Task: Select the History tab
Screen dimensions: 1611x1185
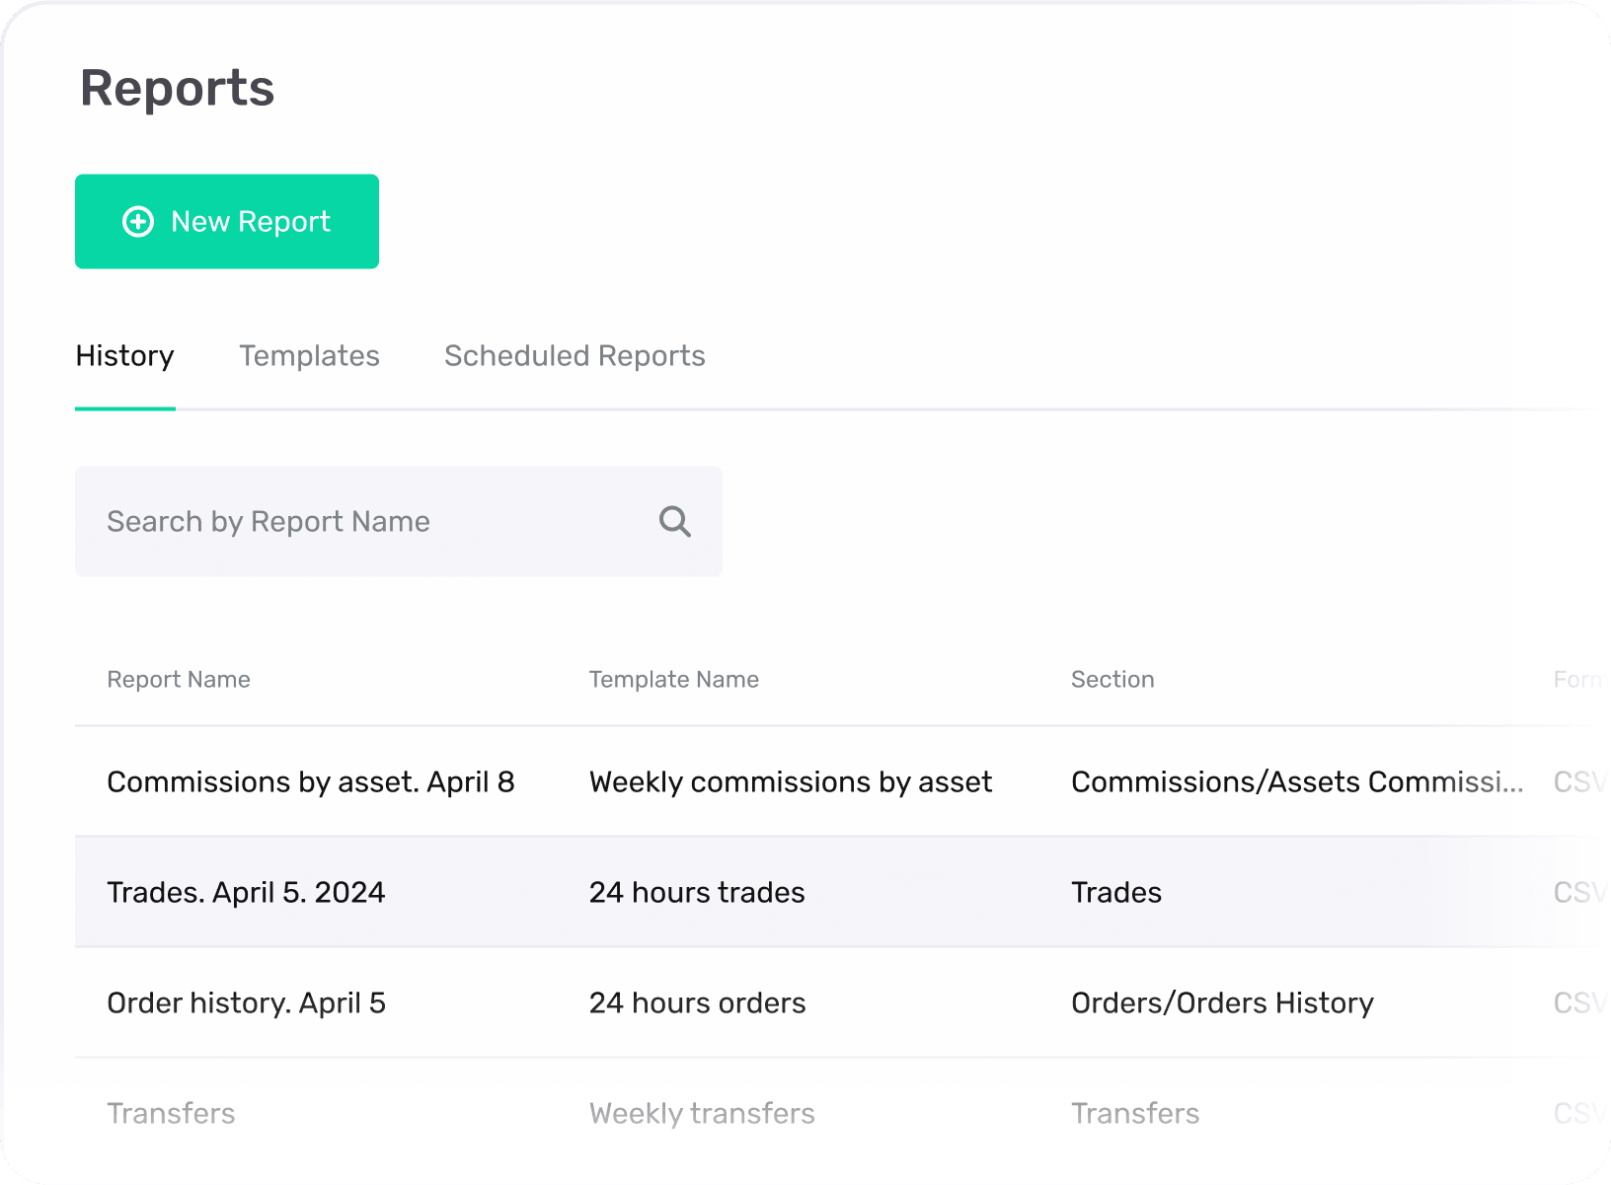Action: pyautogui.click(x=124, y=356)
